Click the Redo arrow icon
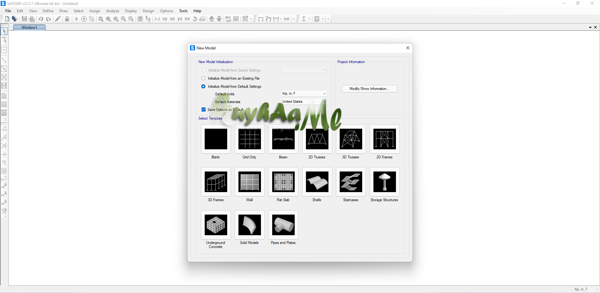Image resolution: width=600 pixels, height=293 pixels. 48,19
